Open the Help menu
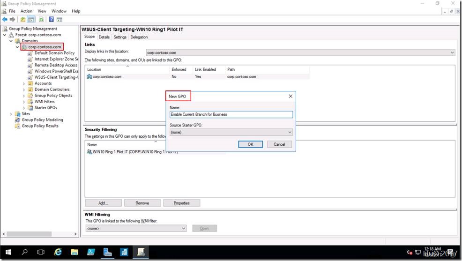This screenshot has width=462, height=261. point(76,11)
